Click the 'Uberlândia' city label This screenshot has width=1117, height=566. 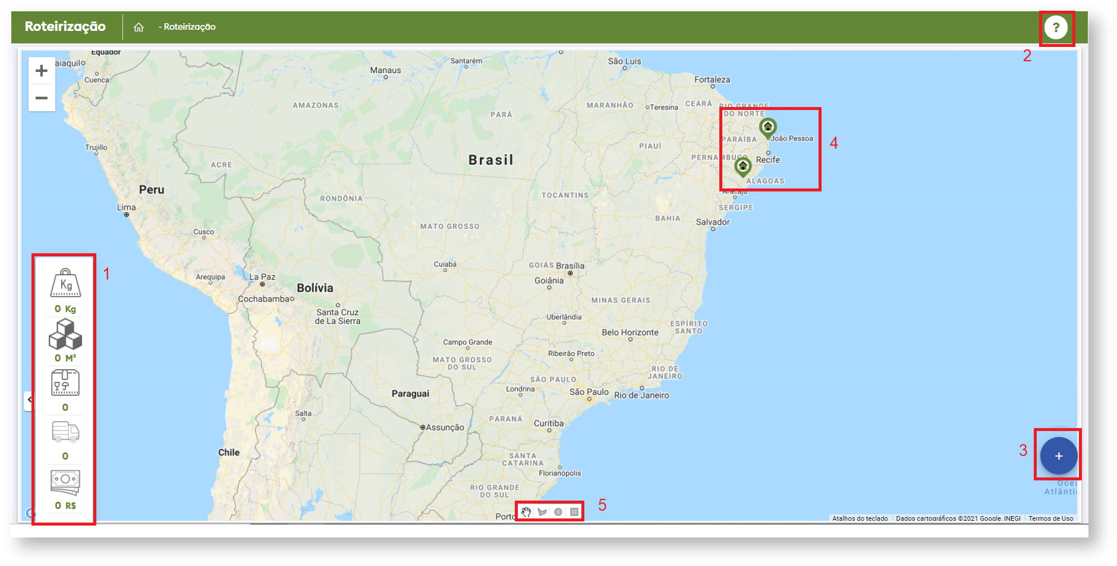(564, 317)
